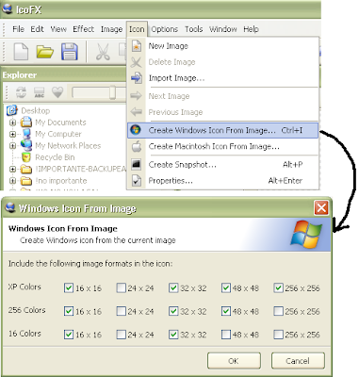
Task: Click the Recycle Bin icon
Action: coord(26,157)
